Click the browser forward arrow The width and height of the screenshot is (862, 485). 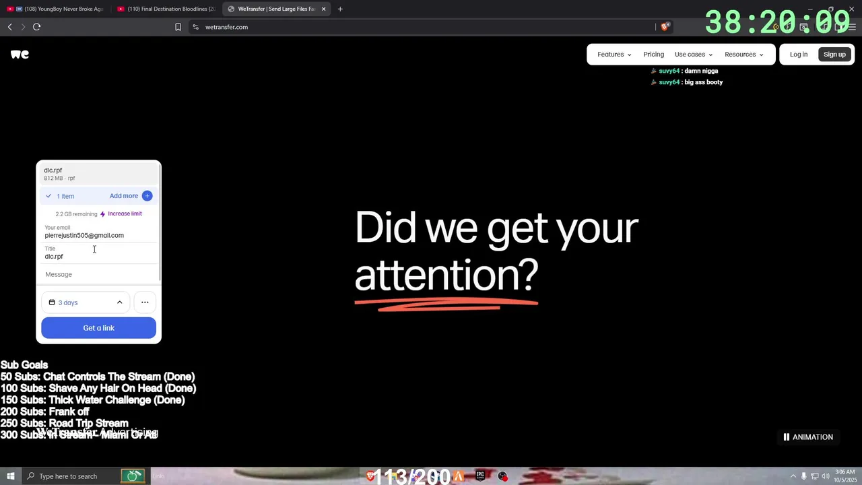click(23, 27)
